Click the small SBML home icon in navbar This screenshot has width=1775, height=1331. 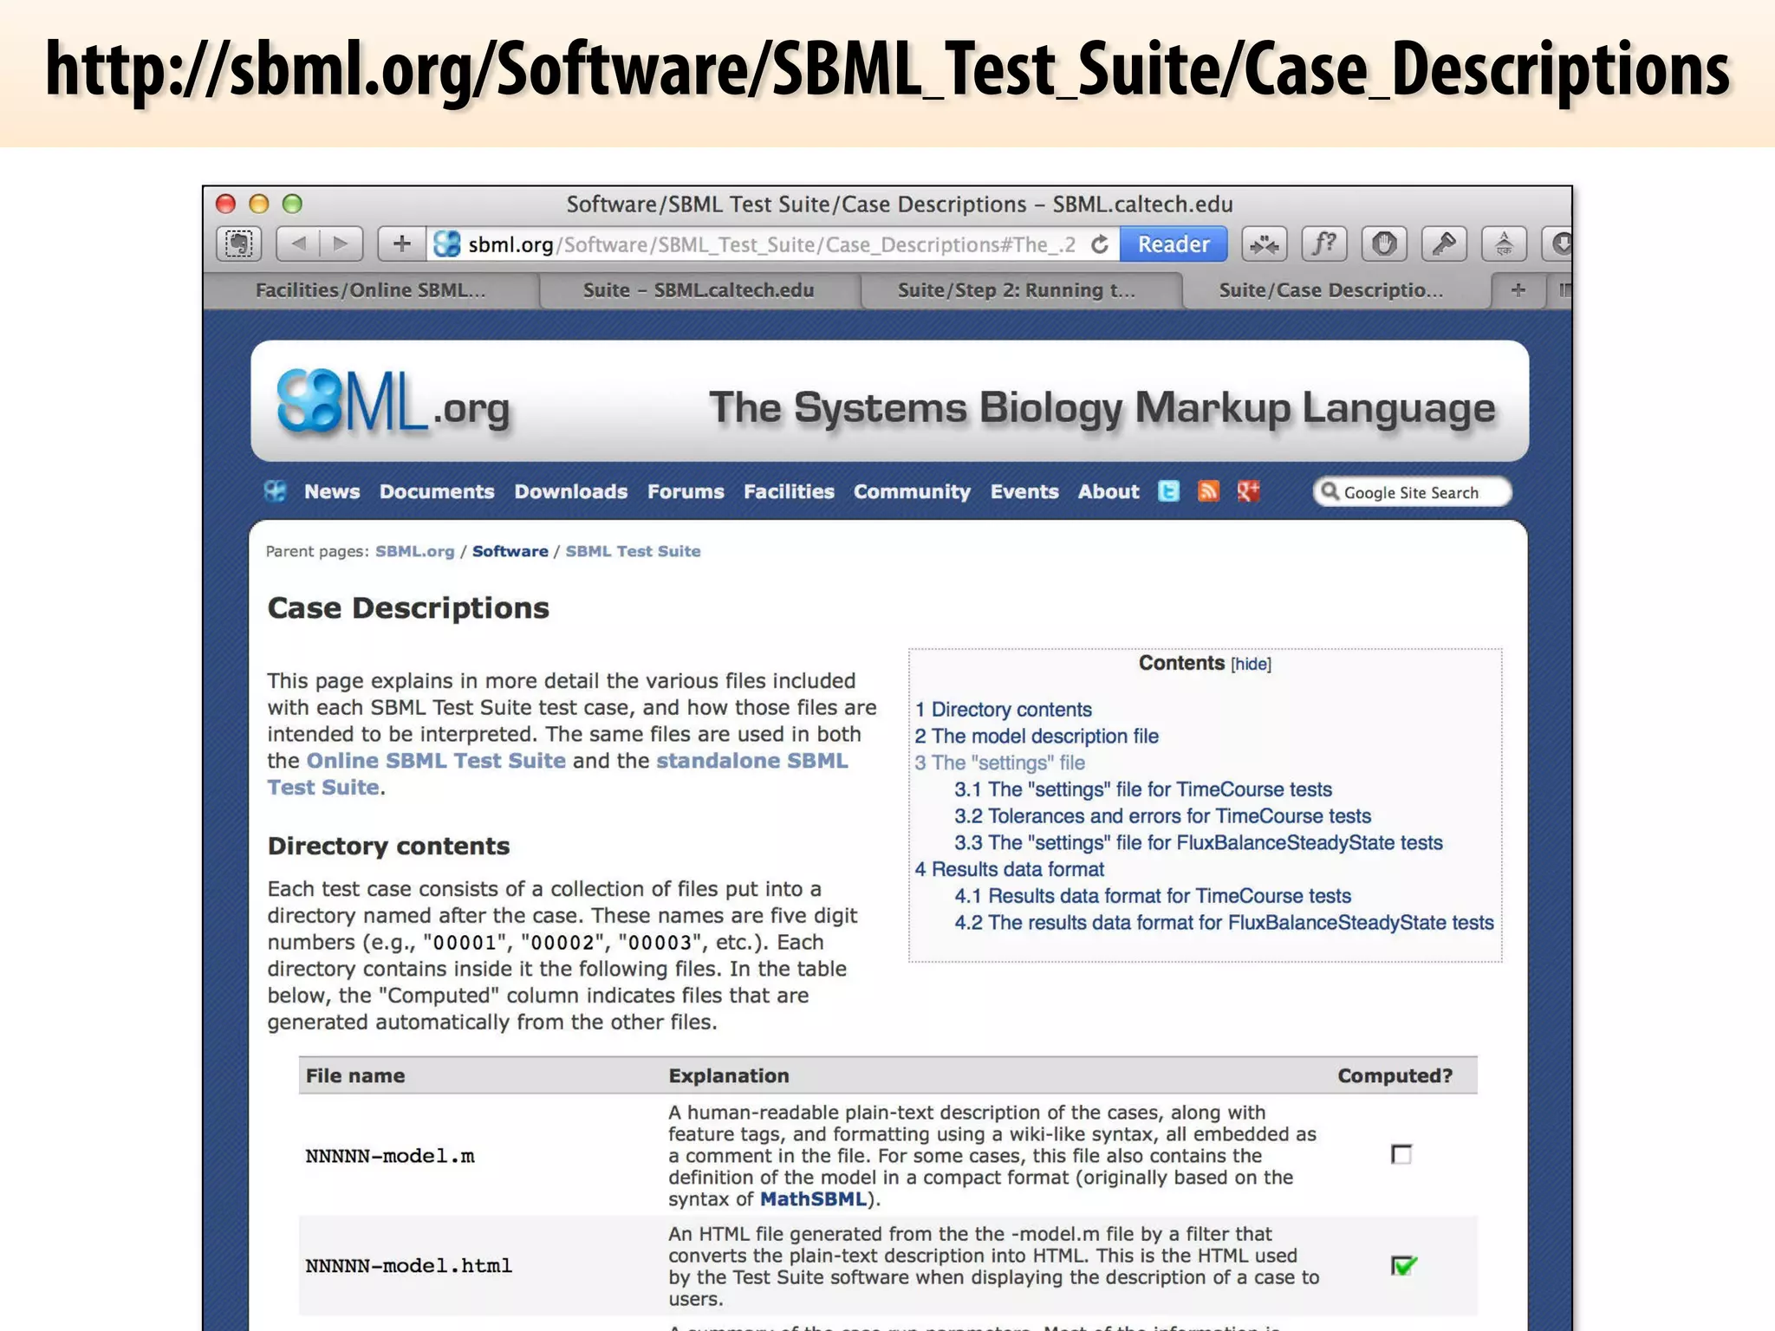pyautogui.click(x=275, y=491)
